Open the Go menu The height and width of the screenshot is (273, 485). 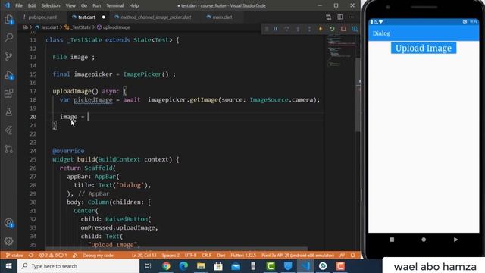tap(84, 5)
